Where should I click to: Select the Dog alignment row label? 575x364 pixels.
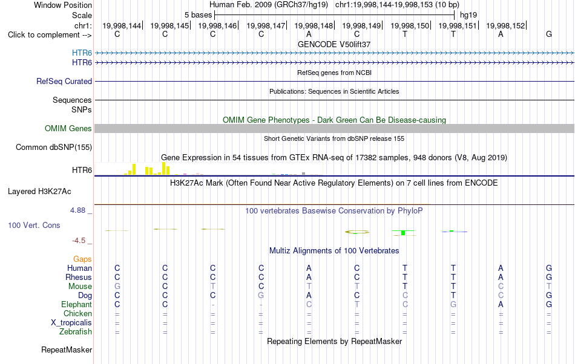point(85,296)
